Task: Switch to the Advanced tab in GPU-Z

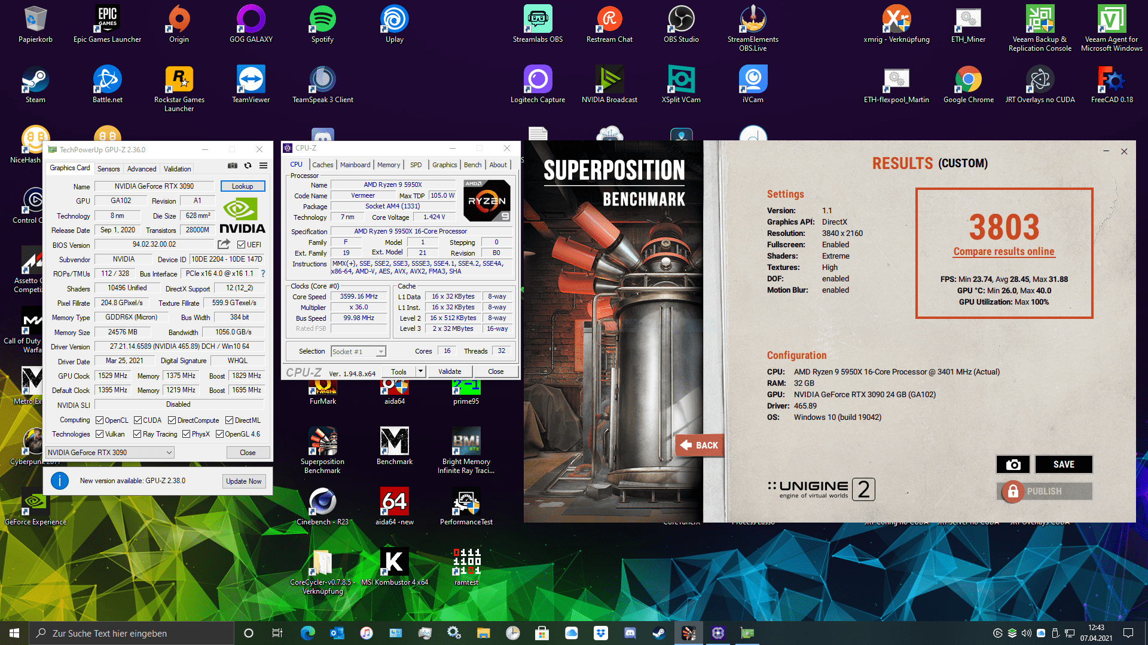Action: click(x=142, y=169)
